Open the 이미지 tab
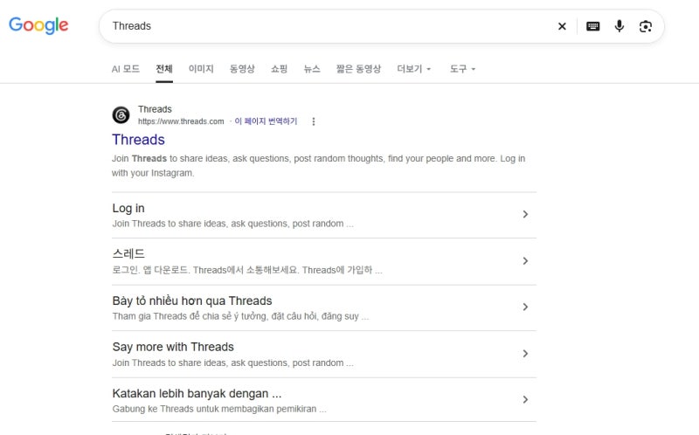The width and height of the screenshot is (699, 435). tap(201, 69)
